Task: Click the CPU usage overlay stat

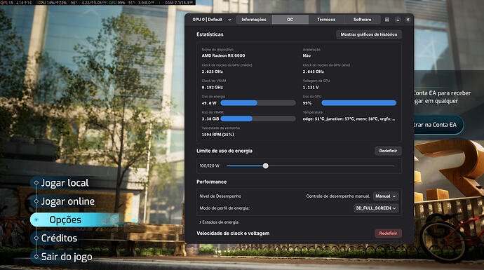Action: pyautogui.click(x=52, y=3)
